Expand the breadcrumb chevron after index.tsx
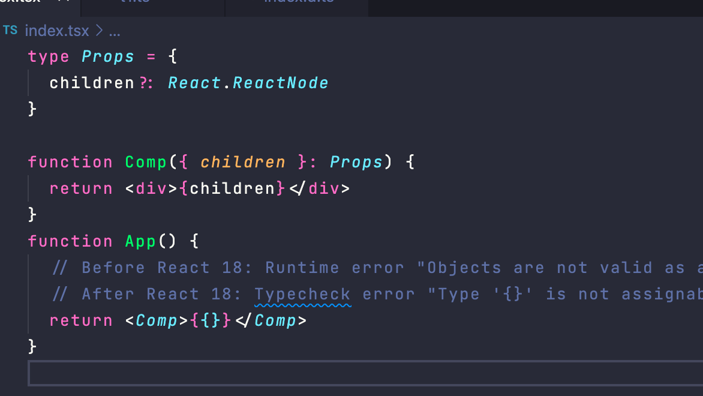Image resolution: width=703 pixels, height=396 pixels. point(99,31)
